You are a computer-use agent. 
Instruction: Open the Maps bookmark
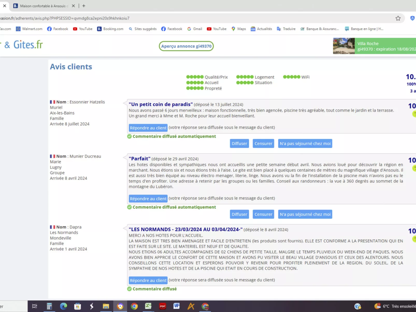point(239,29)
